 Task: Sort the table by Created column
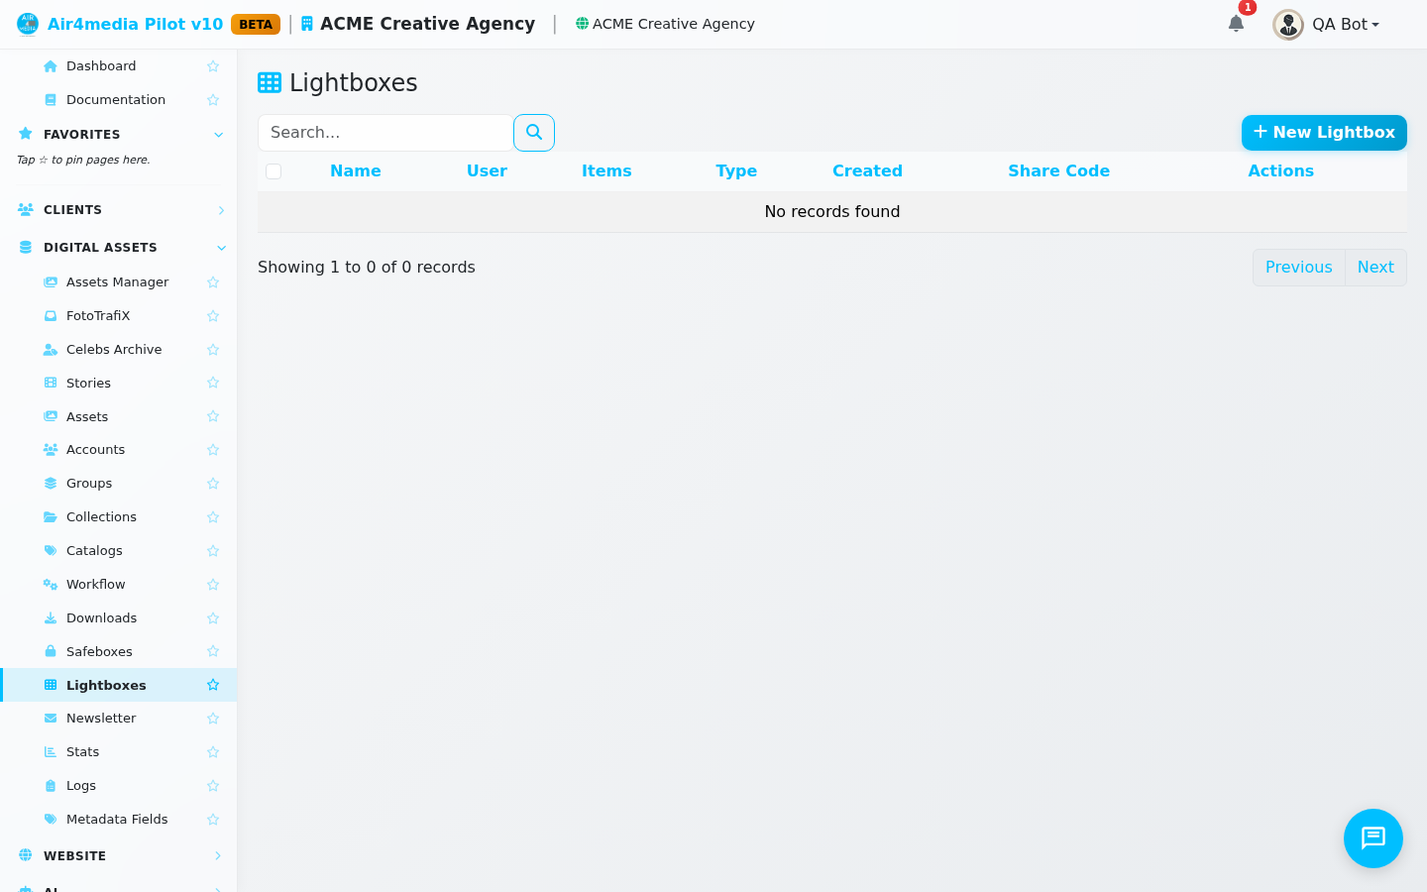click(867, 171)
